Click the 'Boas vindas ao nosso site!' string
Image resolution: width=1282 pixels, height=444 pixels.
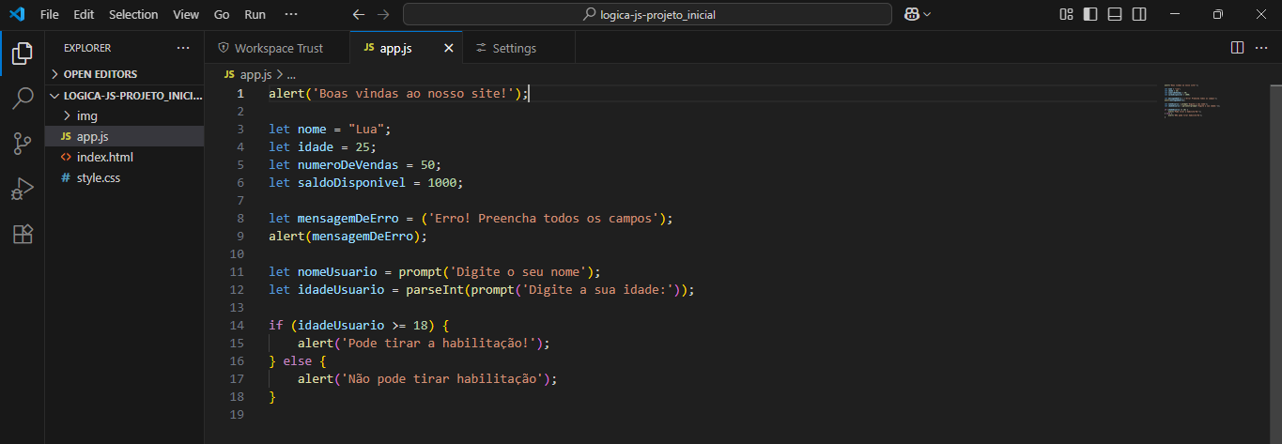point(413,93)
